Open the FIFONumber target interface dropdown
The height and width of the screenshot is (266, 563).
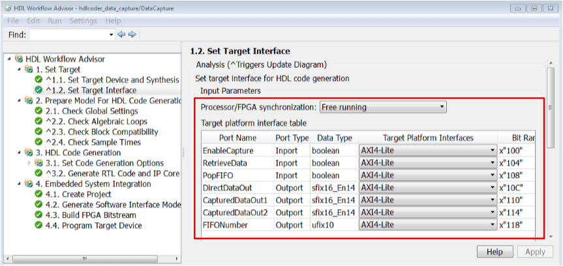tap(493, 224)
